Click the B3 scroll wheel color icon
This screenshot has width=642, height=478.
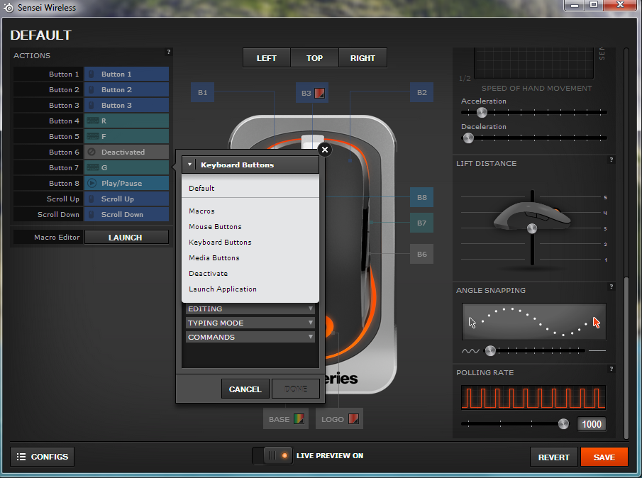(320, 93)
